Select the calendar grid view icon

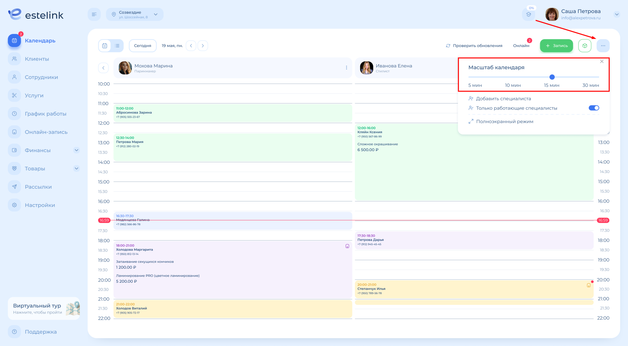[x=105, y=46]
